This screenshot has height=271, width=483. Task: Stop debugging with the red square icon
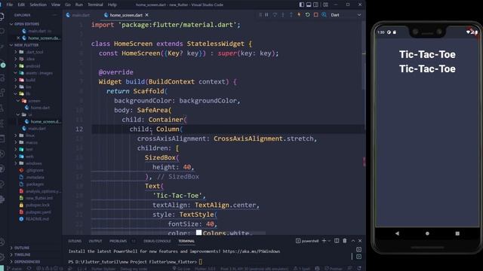(315, 15)
